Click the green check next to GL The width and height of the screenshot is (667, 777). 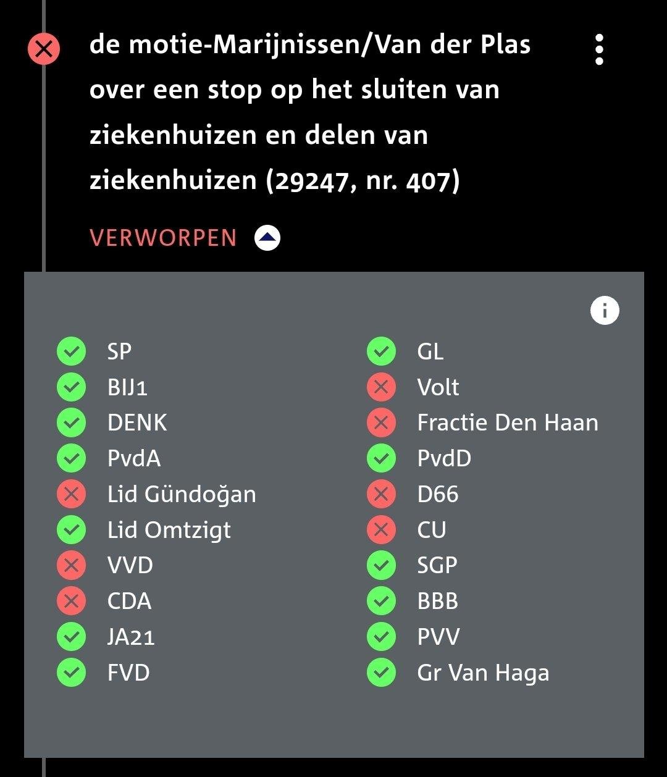pyautogui.click(x=382, y=351)
